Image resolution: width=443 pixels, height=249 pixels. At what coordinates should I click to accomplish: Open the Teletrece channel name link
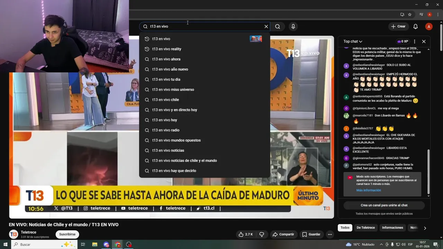click(x=28, y=232)
